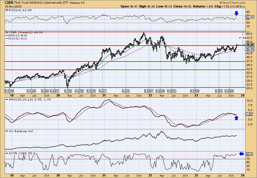257x178 pixels.
Task: Select the Open 46.47 value
Action: (129, 6)
